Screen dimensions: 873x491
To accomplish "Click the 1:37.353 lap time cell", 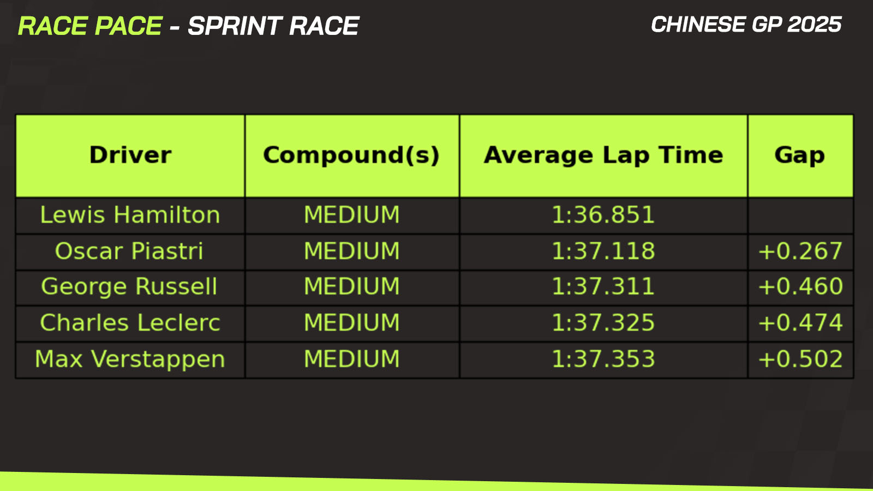I will click(x=603, y=360).
